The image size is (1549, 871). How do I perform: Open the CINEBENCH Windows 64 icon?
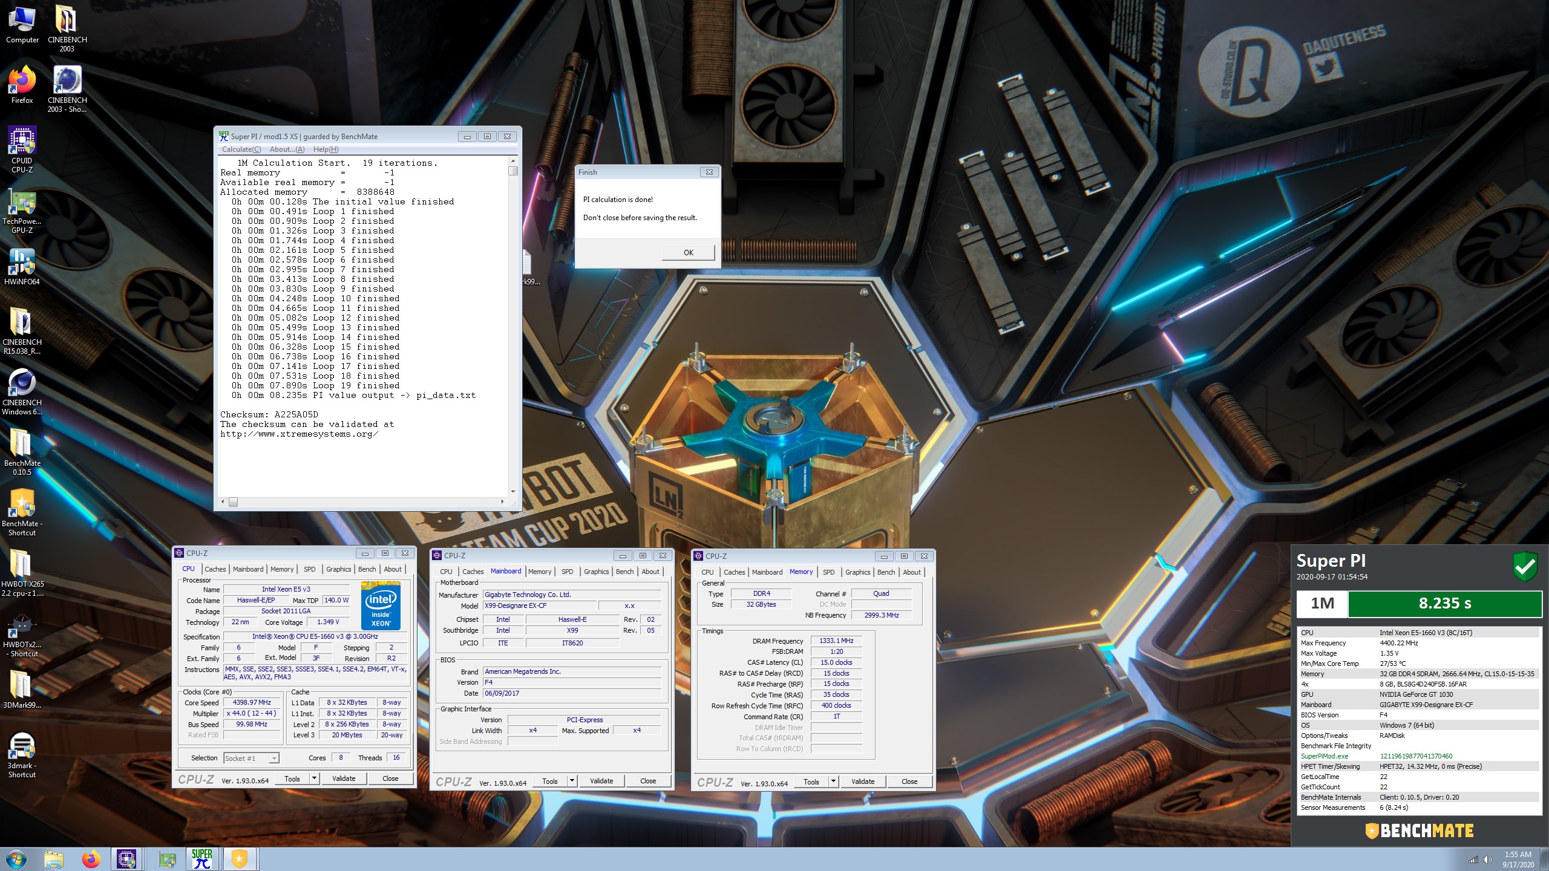22,391
